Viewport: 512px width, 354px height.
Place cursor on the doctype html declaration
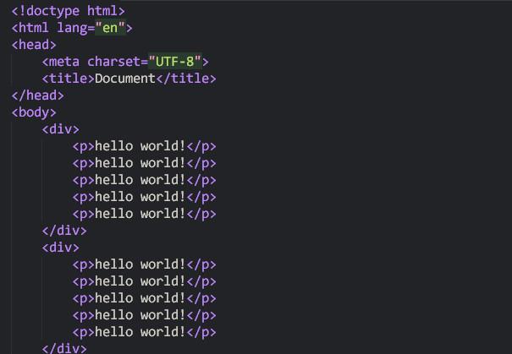[69, 11]
